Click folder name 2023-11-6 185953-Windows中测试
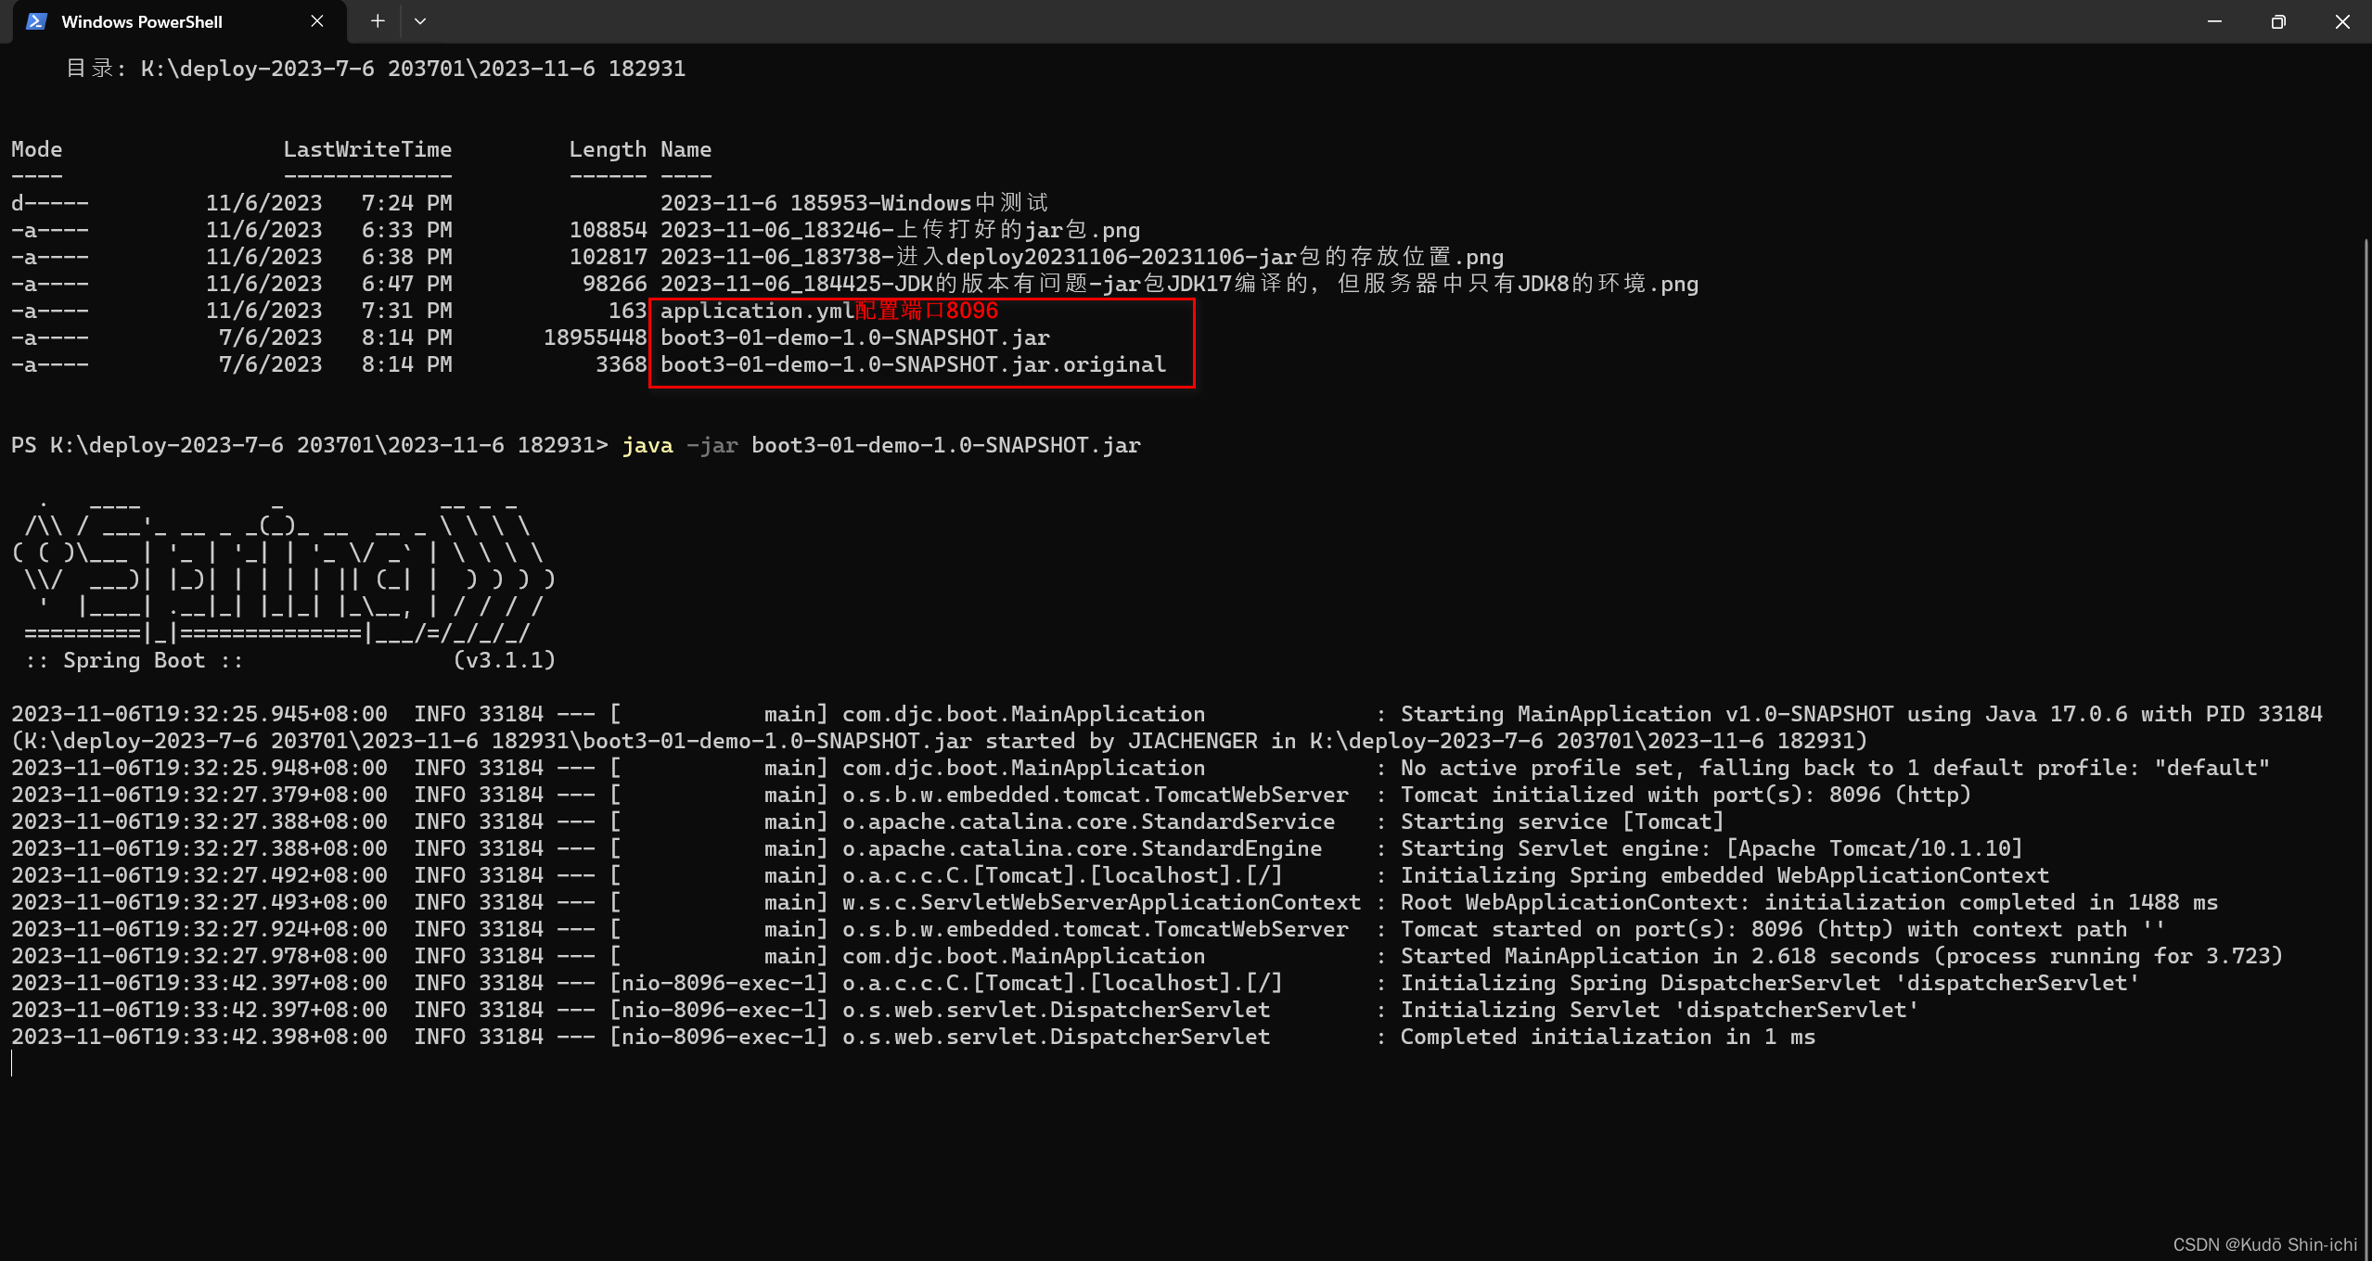Image resolution: width=2372 pixels, height=1261 pixels. pyautogui.click(x=854, y=203)
